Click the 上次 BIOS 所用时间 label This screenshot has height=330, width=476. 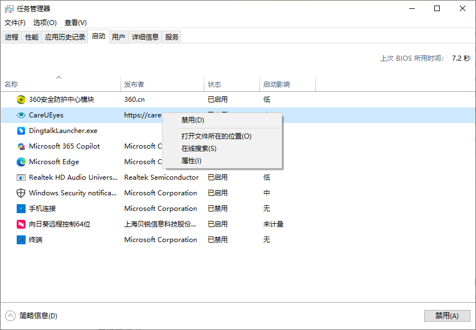pyautogui.click(x=412, y=58)
